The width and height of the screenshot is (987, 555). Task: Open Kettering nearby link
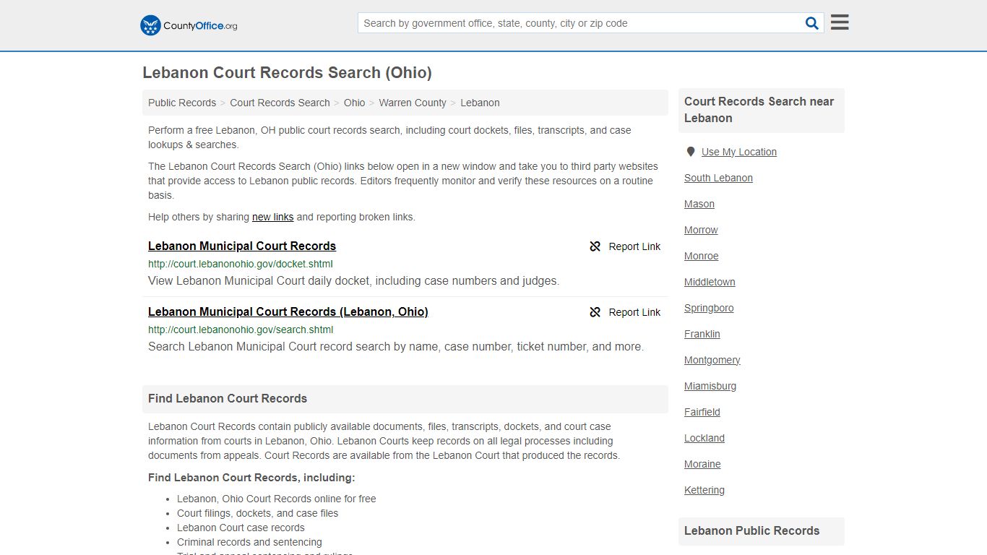point(704,490)
